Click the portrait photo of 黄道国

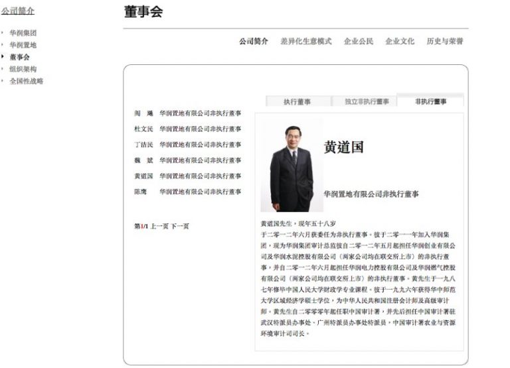pos(292,165)
